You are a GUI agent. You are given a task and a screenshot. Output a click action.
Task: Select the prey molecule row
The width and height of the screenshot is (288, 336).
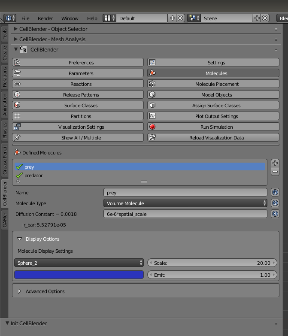[140, 167]
